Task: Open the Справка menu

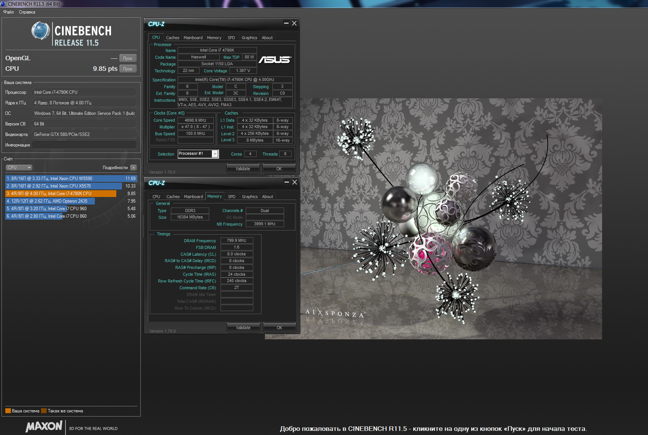Action: tap(27, 12)
